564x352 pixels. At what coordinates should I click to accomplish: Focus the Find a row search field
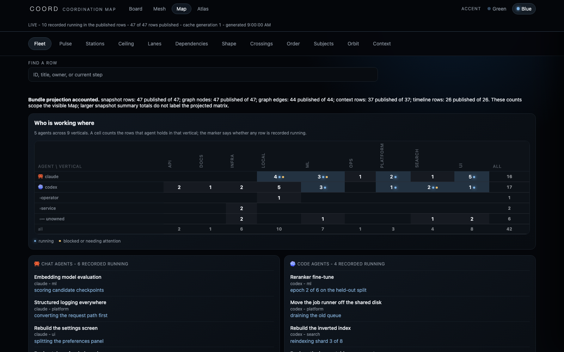pyautogui.click(x=203, y=75)
